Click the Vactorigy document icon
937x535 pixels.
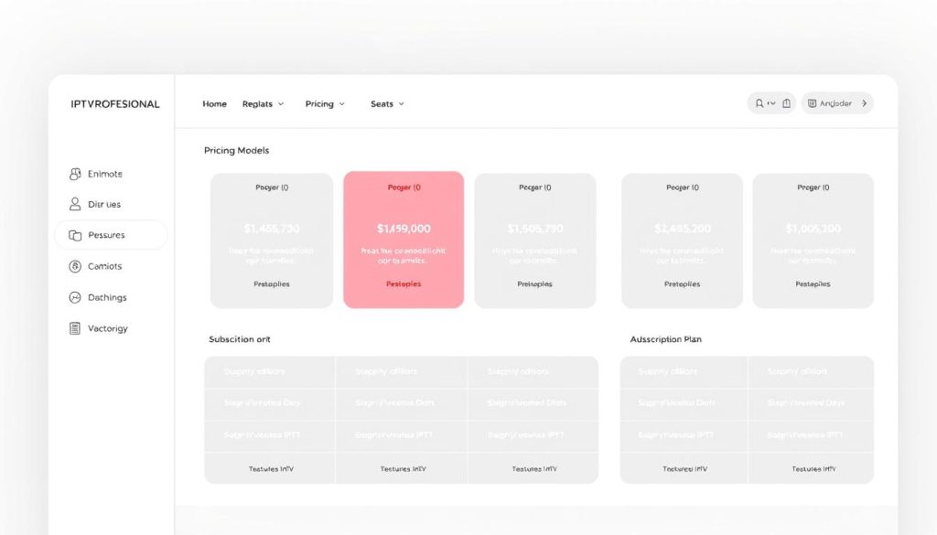point(75,328)
